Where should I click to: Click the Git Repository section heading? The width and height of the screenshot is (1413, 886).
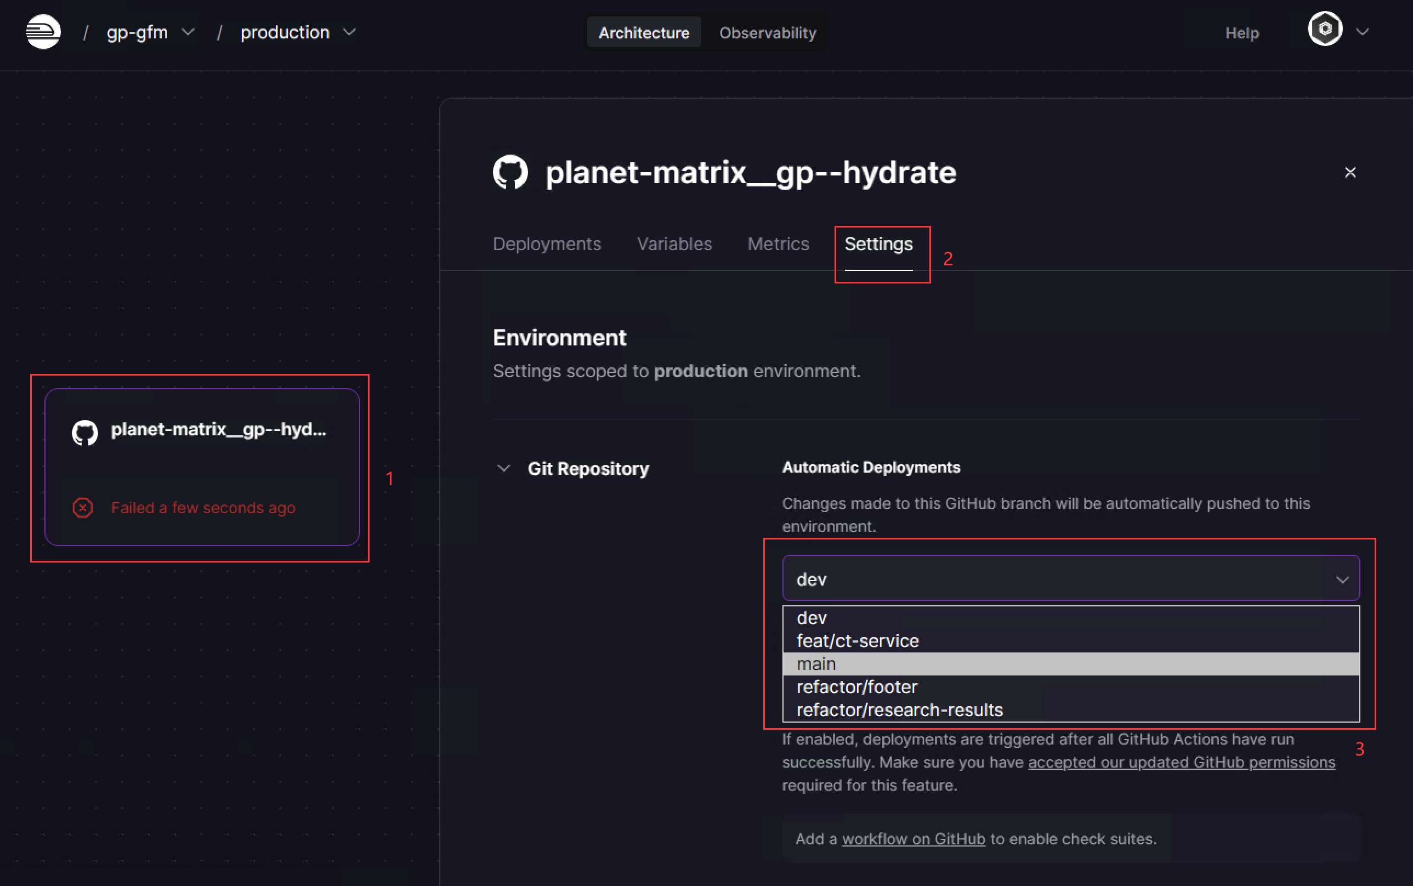pyautogui.click(x=588, y=468)
